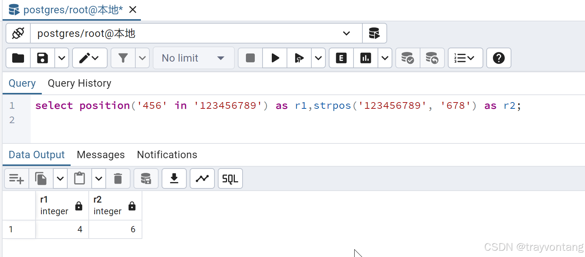Click line number 2 in editor

click(12, 120)
